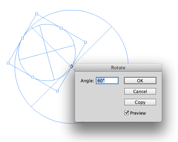This screenshot has width=178, height=142.
Task: Uncheck the Preview checkbox
Action: point(126,113)
